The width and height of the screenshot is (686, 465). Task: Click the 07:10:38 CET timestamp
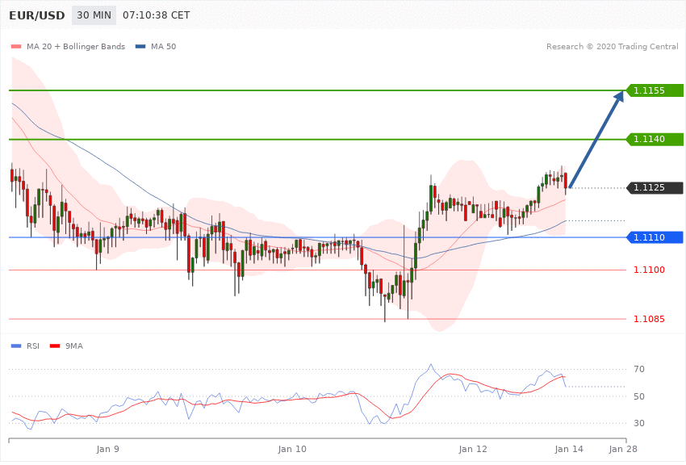pos(157,15)
